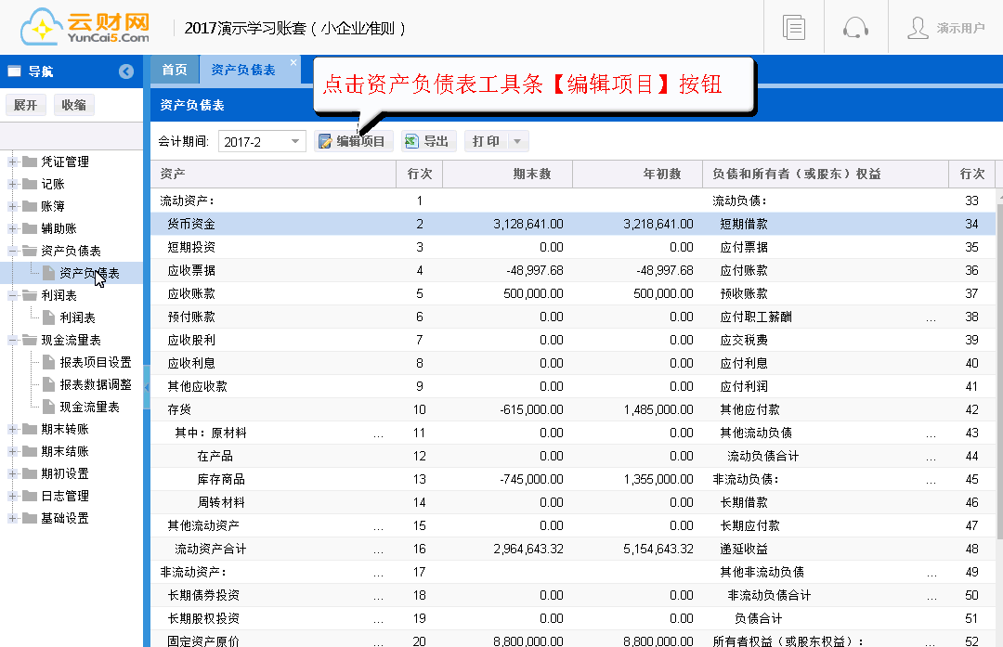The image size is (1003, 647).
Task: Click folder icon of 期末结账
Action: point(30,451)
